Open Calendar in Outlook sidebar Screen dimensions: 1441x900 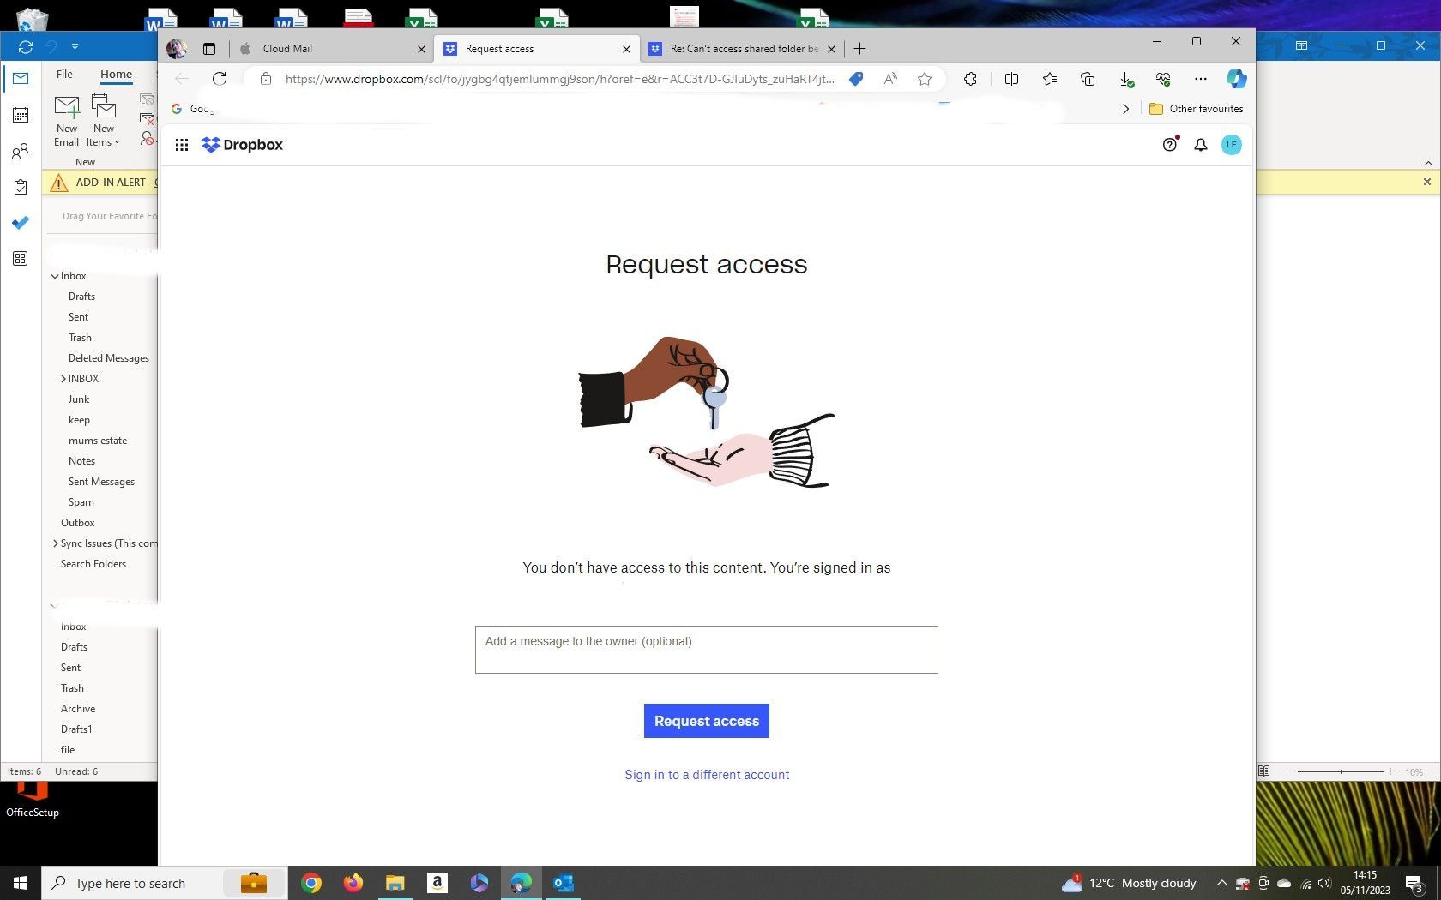point(21,115)
